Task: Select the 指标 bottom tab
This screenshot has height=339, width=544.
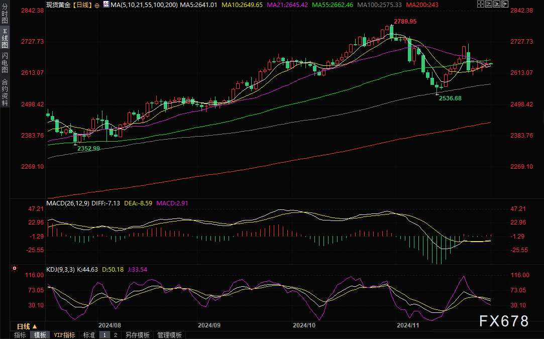Action: tap(20, 335)
